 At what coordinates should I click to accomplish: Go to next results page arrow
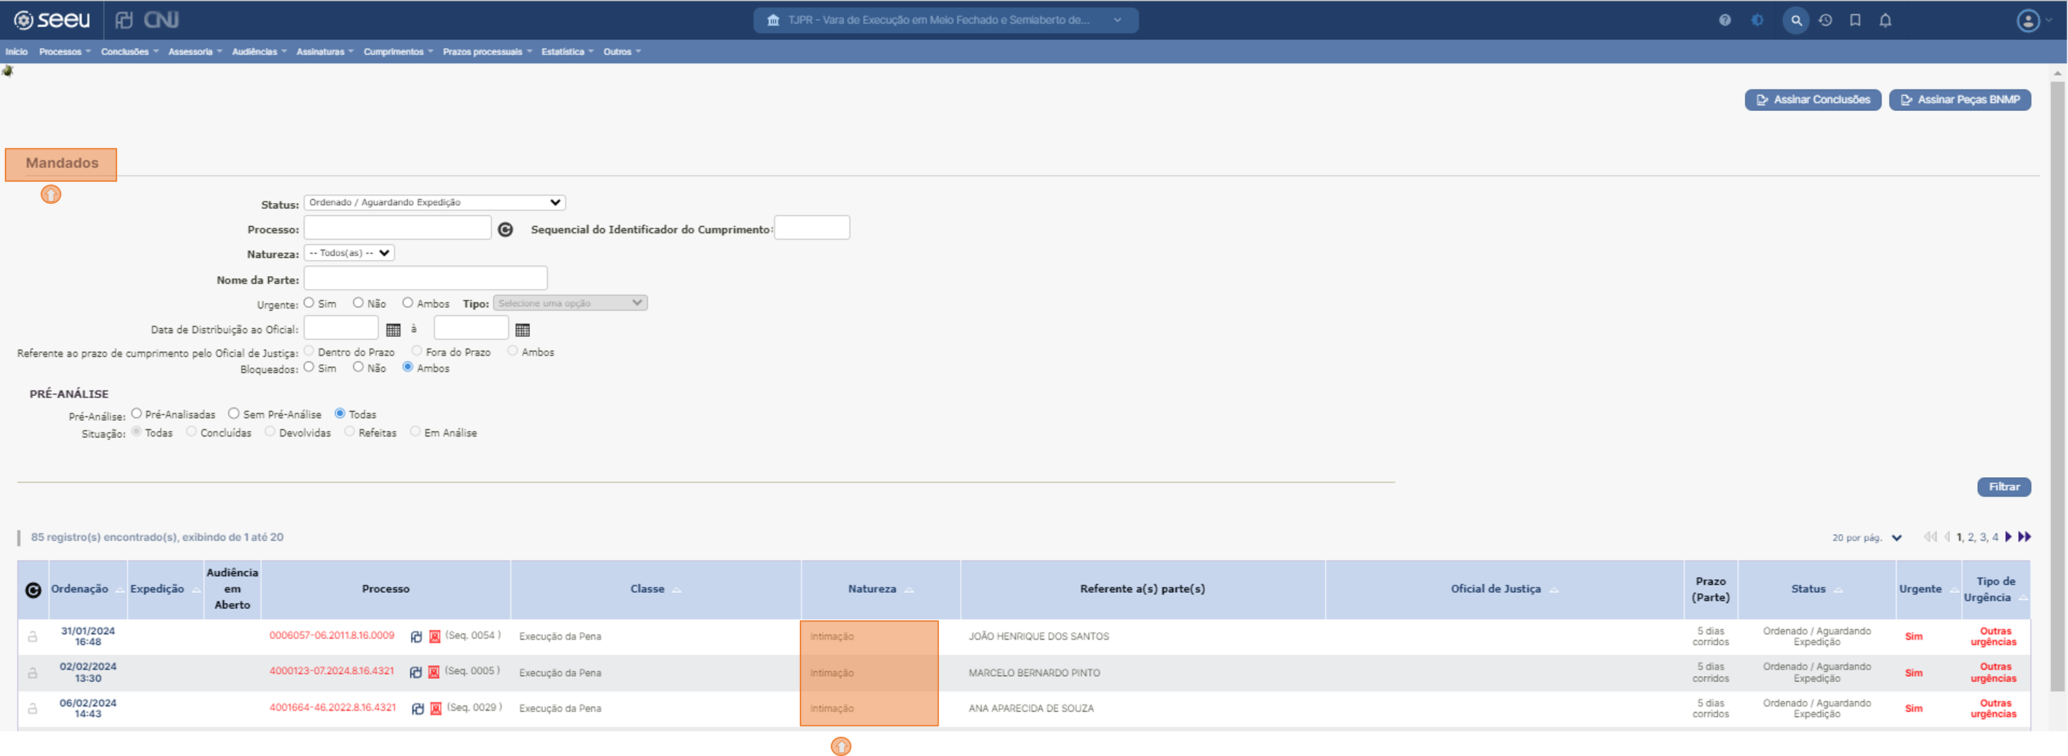(x=2009, y=537)
